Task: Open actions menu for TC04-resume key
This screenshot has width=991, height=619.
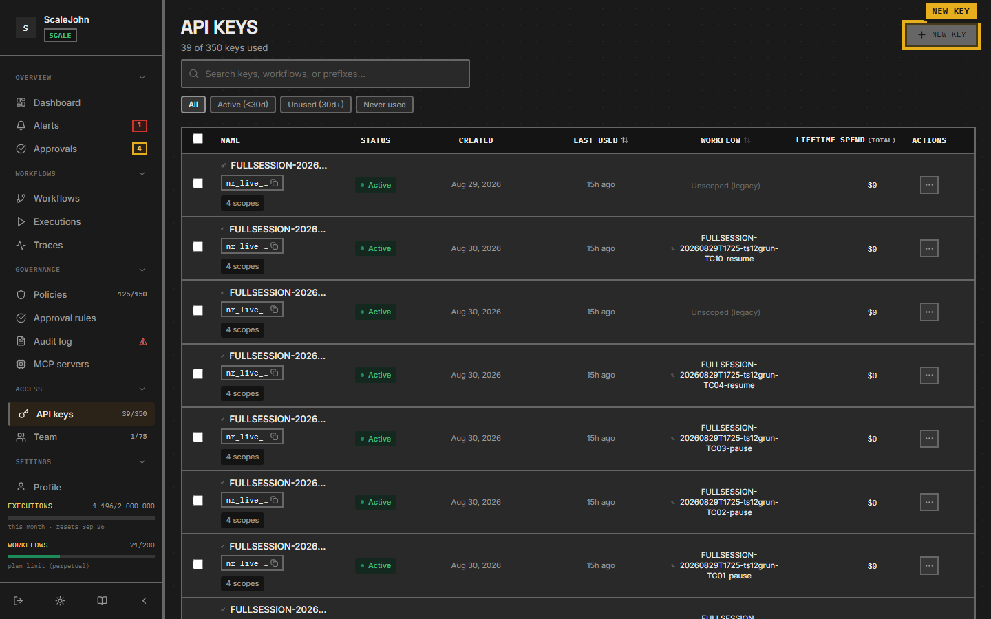Action: 929,376
